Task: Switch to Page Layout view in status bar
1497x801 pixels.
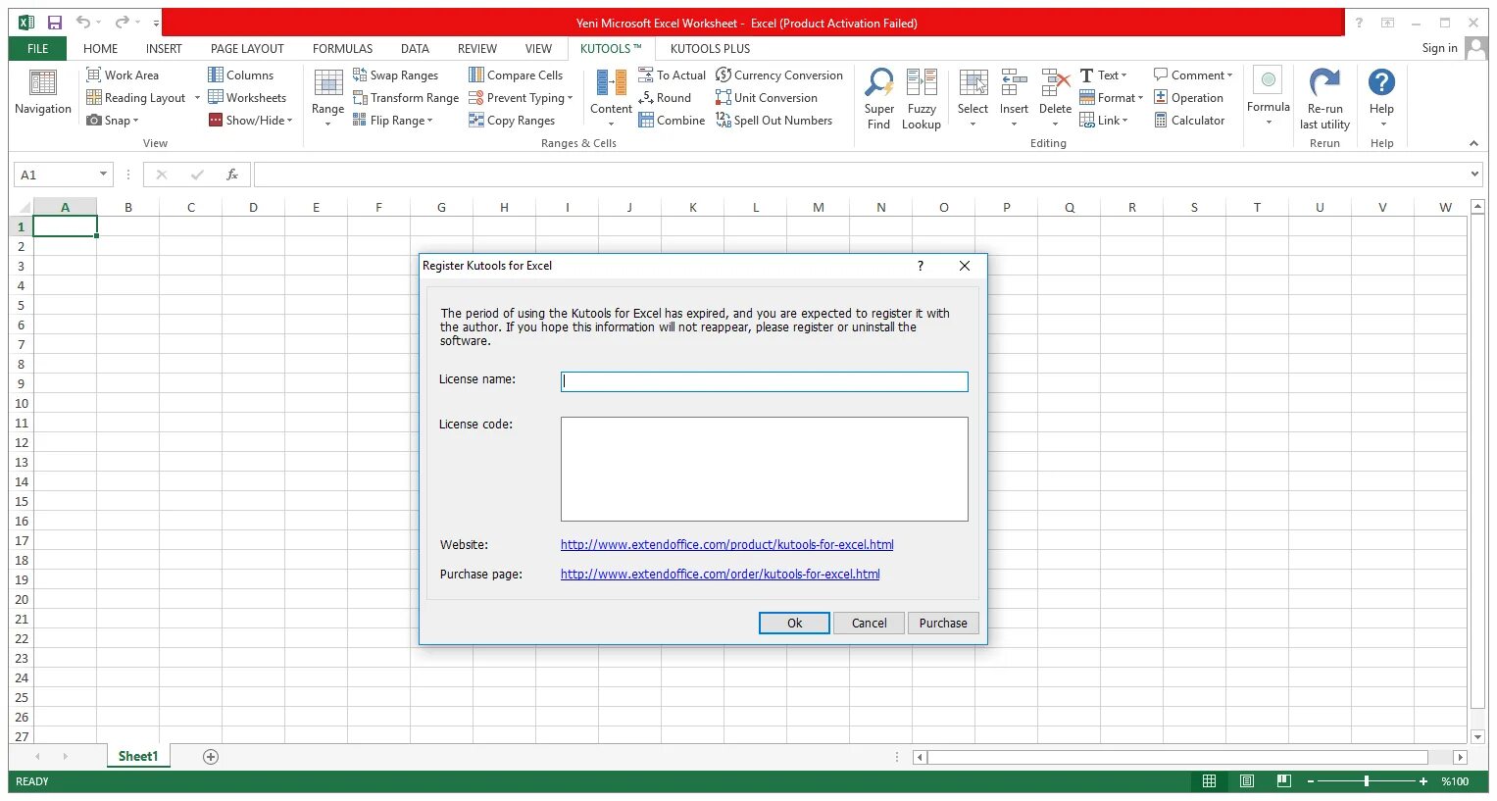Action: click(1246, 781)
